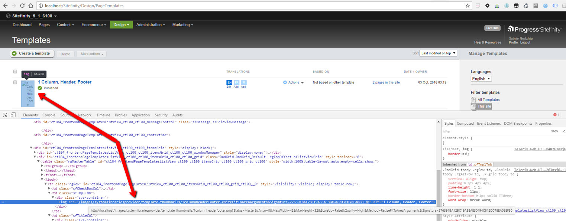Open the Administration dropdown menu

point(151,25)
